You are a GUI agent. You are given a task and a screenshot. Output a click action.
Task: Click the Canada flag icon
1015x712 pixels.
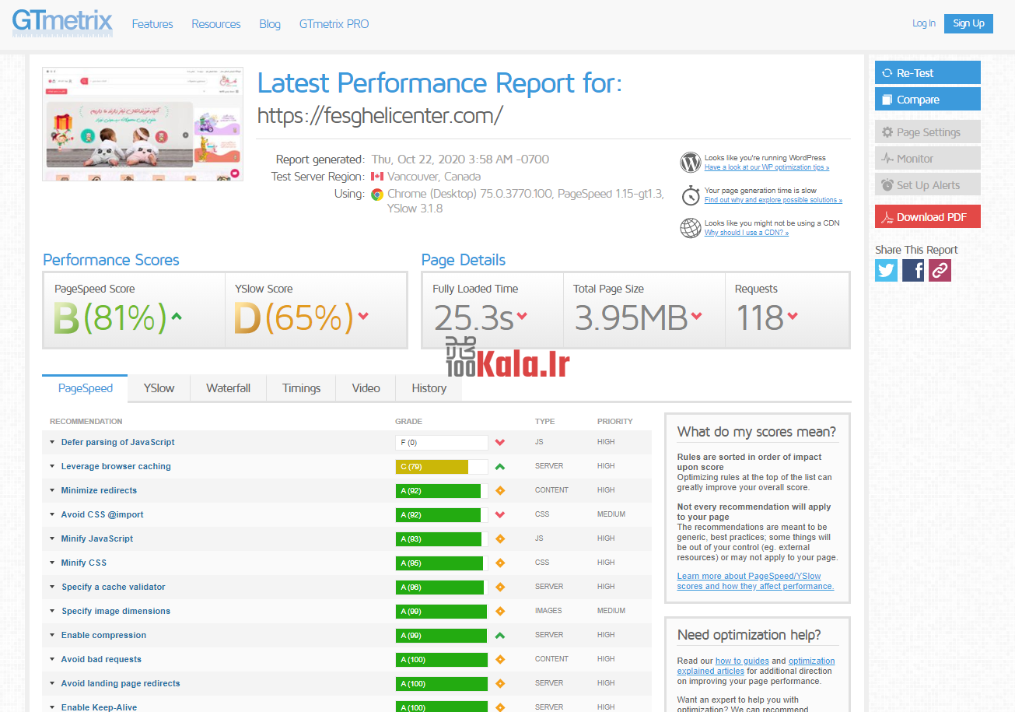[x=378, y=177]
